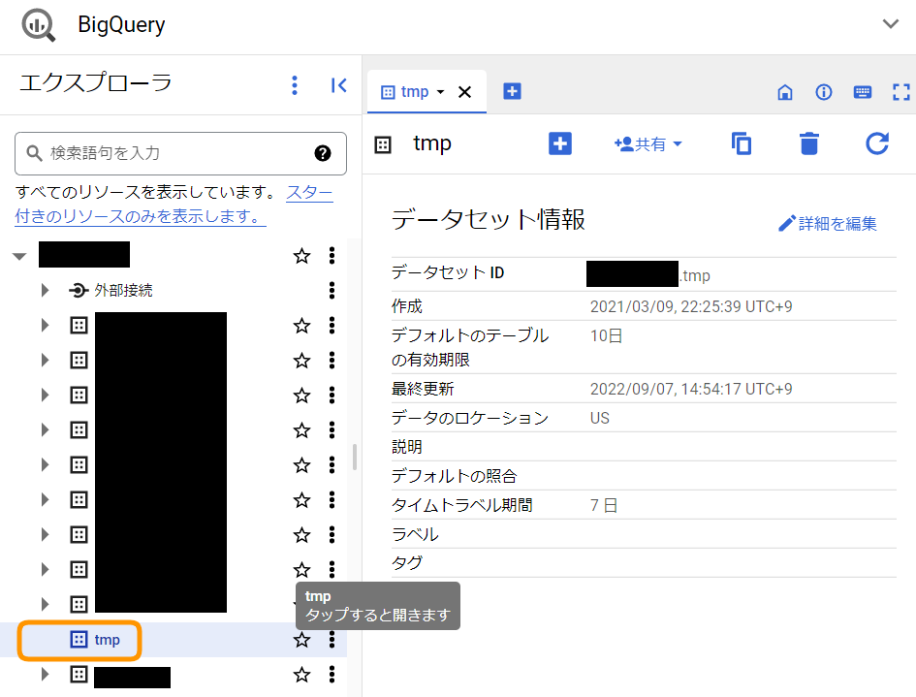Screen dimensions: 916x697
Task: Click last updated 2022/09/07 value
Action: (x=691, y=389)
